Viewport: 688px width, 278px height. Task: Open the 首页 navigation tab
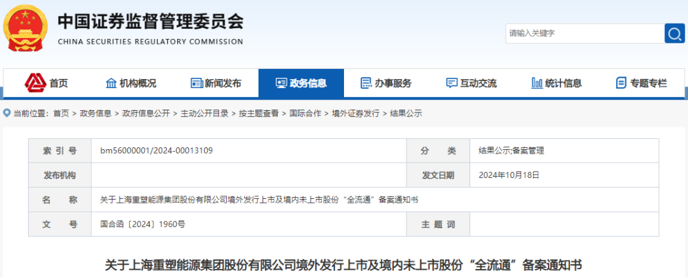click(x=46, y=82)
